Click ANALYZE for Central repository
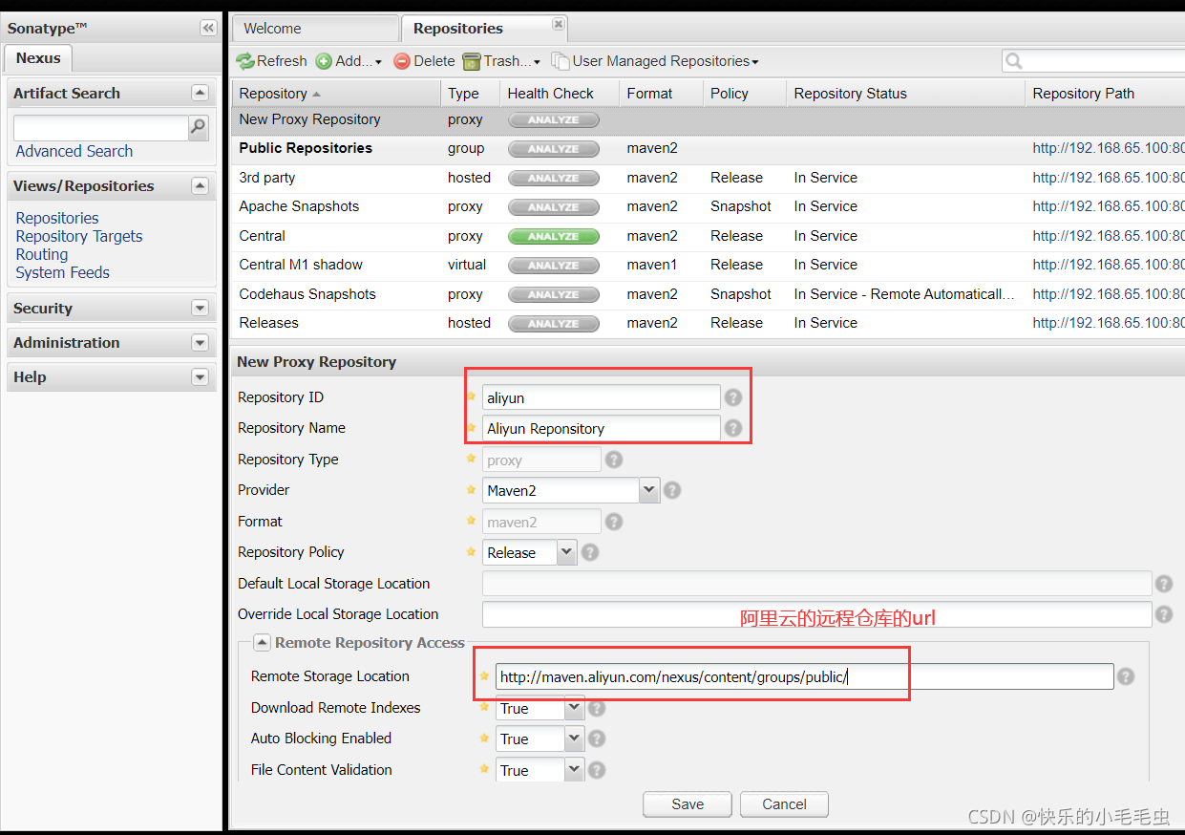This screenshot has width=1185, height=835. [x=554, y=236]
